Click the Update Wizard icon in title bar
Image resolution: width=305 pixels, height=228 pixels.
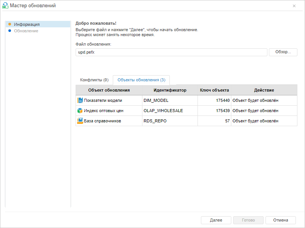click(5, 5)
